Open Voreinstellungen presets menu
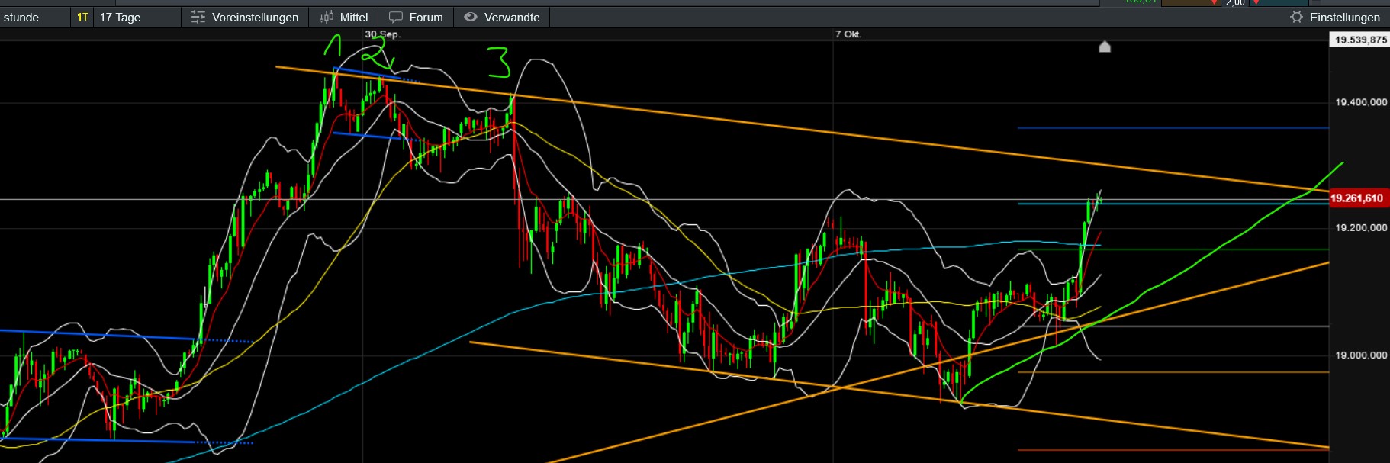Image resolution: width=1390 pixels, height=463 pixels. coord(245,17)
